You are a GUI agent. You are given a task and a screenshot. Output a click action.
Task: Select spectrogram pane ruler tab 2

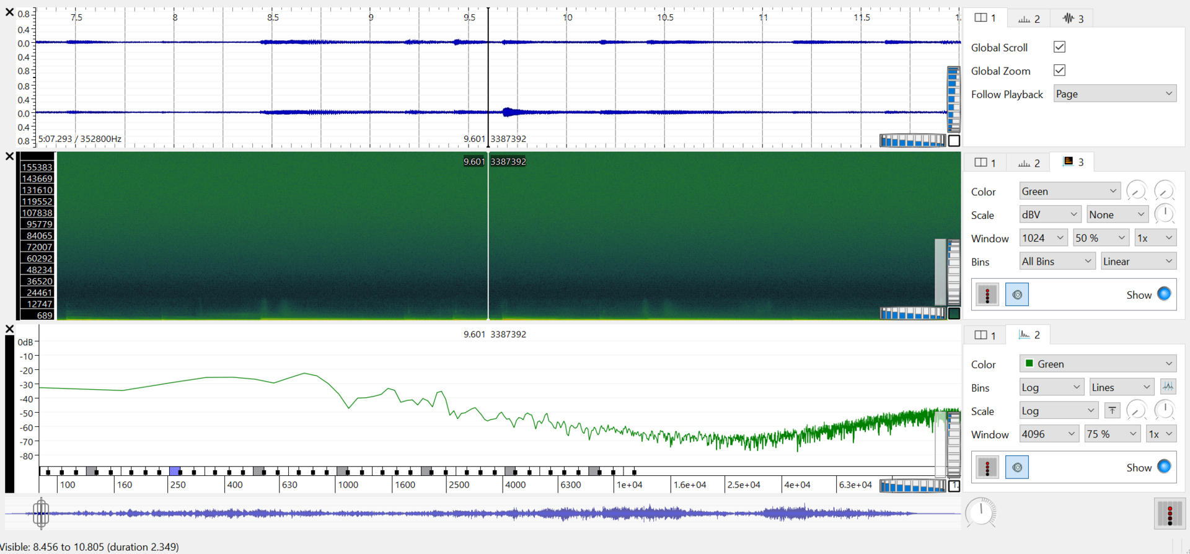coord(1028,163)
